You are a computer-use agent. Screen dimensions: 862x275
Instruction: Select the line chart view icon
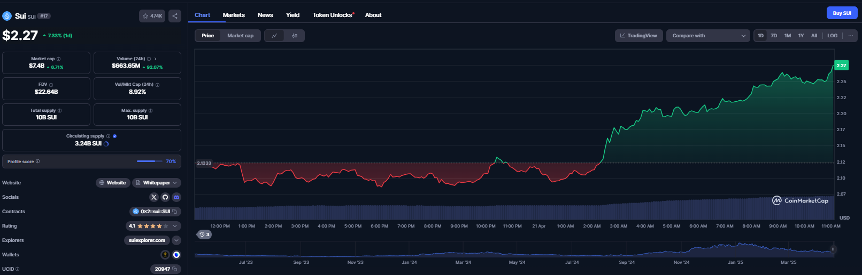click(274, 36)
